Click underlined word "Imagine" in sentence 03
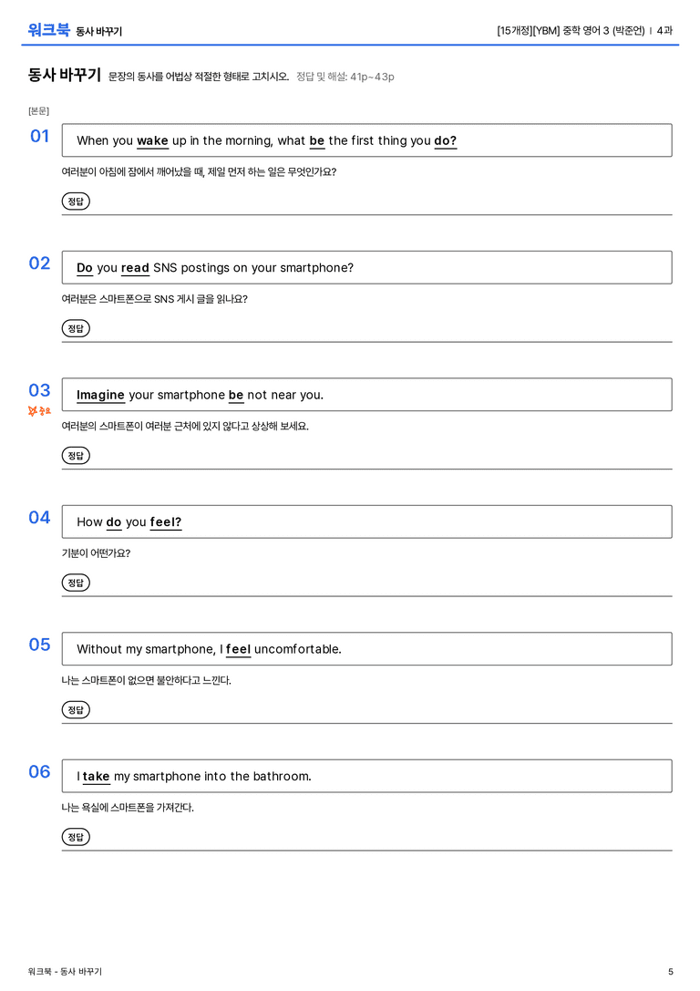 coord(100,395)
